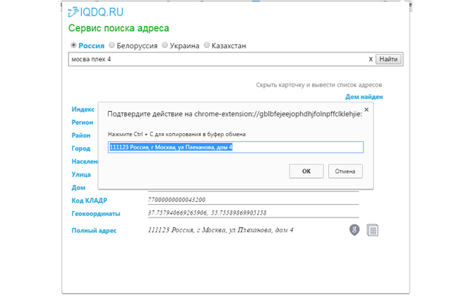This screenshot has width=473, height=296.
Task: Click the 'Дом найден' status text
Action: (x=364, y=97)
